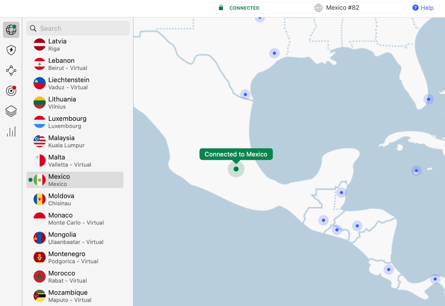Click the Luxembourg flag icon
Image resolution: width=445 pixels, height=306 pixels.
[40, 122]
